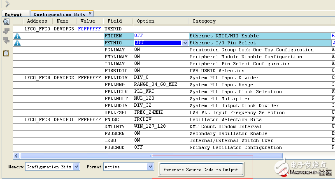335x179 pixels.
Task: Expand the Format dropdown showing Active
Action: (x=150, y=167)
